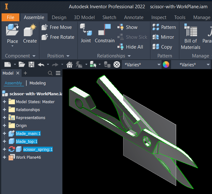Open the Place dropdown arrow
Screen dimensions: 212x194
[x=12, y=46]
